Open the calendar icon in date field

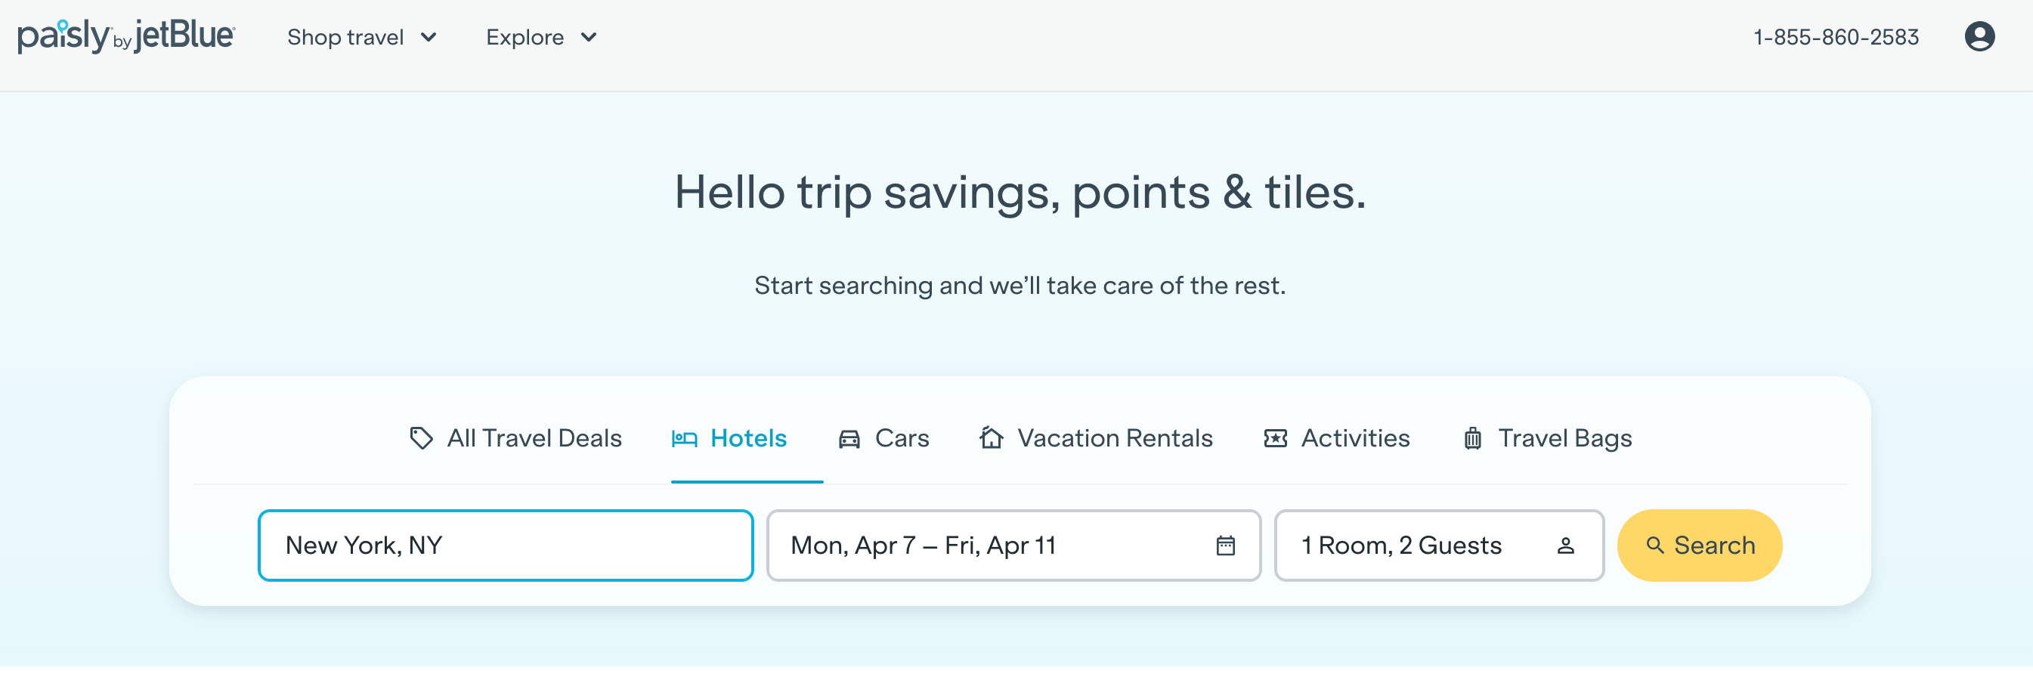[x=1225, y=545]
